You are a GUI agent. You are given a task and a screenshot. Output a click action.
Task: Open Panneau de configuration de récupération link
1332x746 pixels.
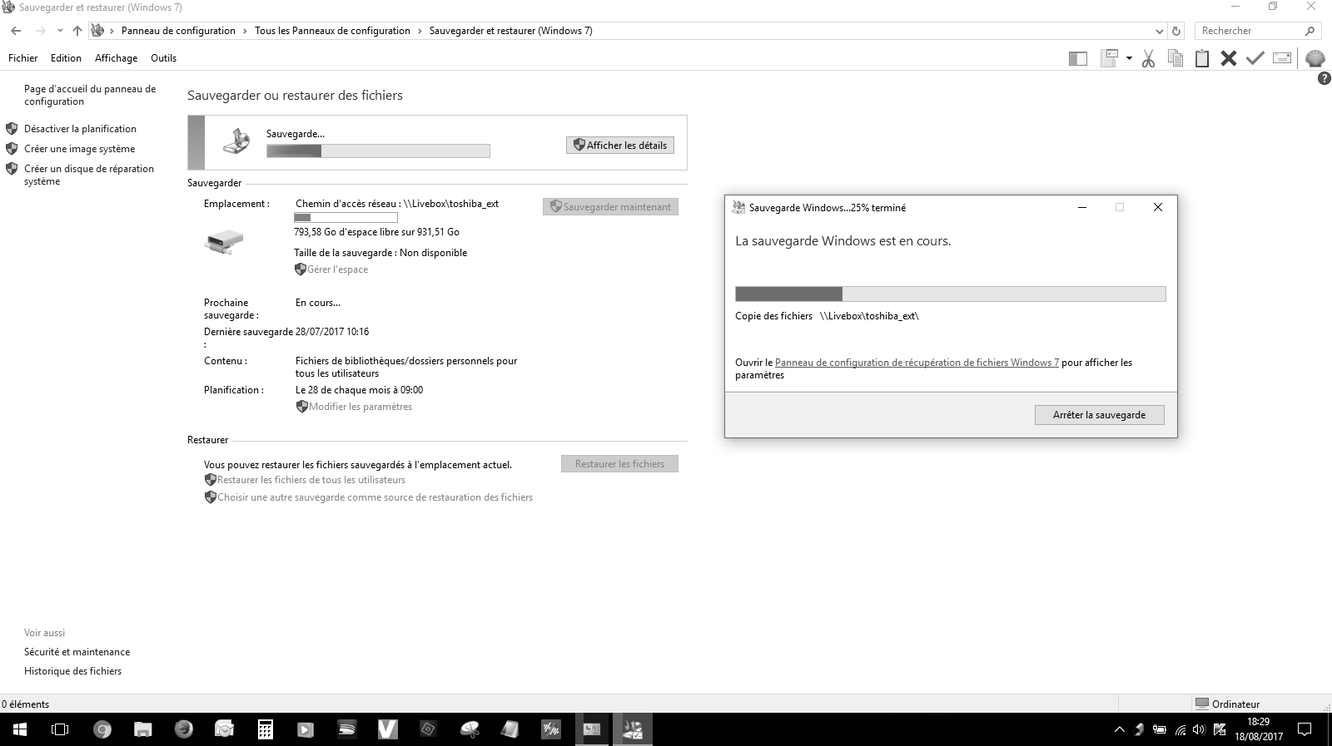pyautogui.click(x=917, y=363)
